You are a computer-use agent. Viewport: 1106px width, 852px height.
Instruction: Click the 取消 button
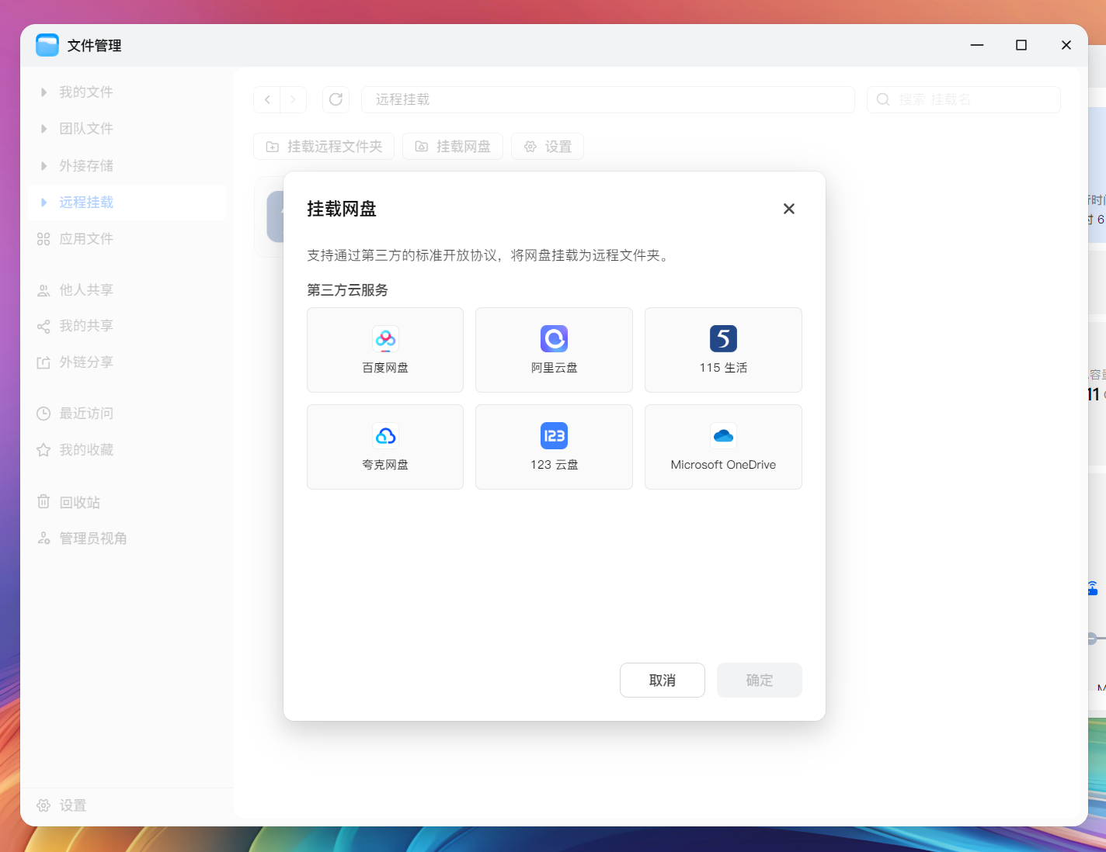click(663, 681)
